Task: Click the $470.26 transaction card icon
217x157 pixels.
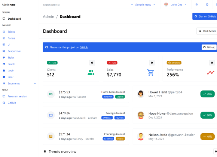Action: (x=51, y=115)
